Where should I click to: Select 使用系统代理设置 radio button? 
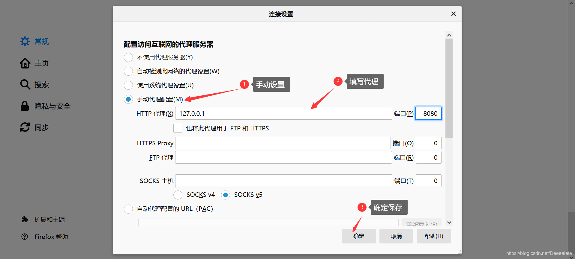[x=128, y=85]
